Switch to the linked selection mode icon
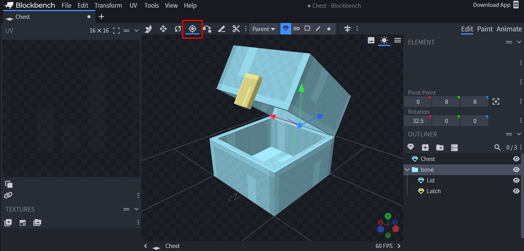 297,28
